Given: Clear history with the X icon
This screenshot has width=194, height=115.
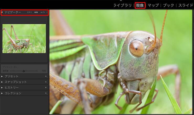Looking at the screenshot, I should (x=46, y=87).
